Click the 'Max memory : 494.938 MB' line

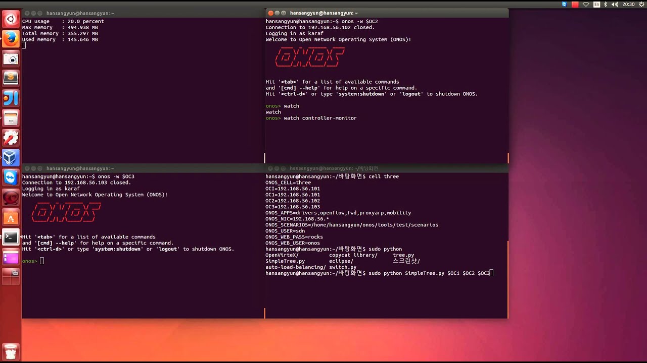[60, 27]
